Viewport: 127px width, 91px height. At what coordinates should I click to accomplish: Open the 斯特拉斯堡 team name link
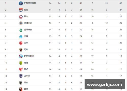(29, 56)
